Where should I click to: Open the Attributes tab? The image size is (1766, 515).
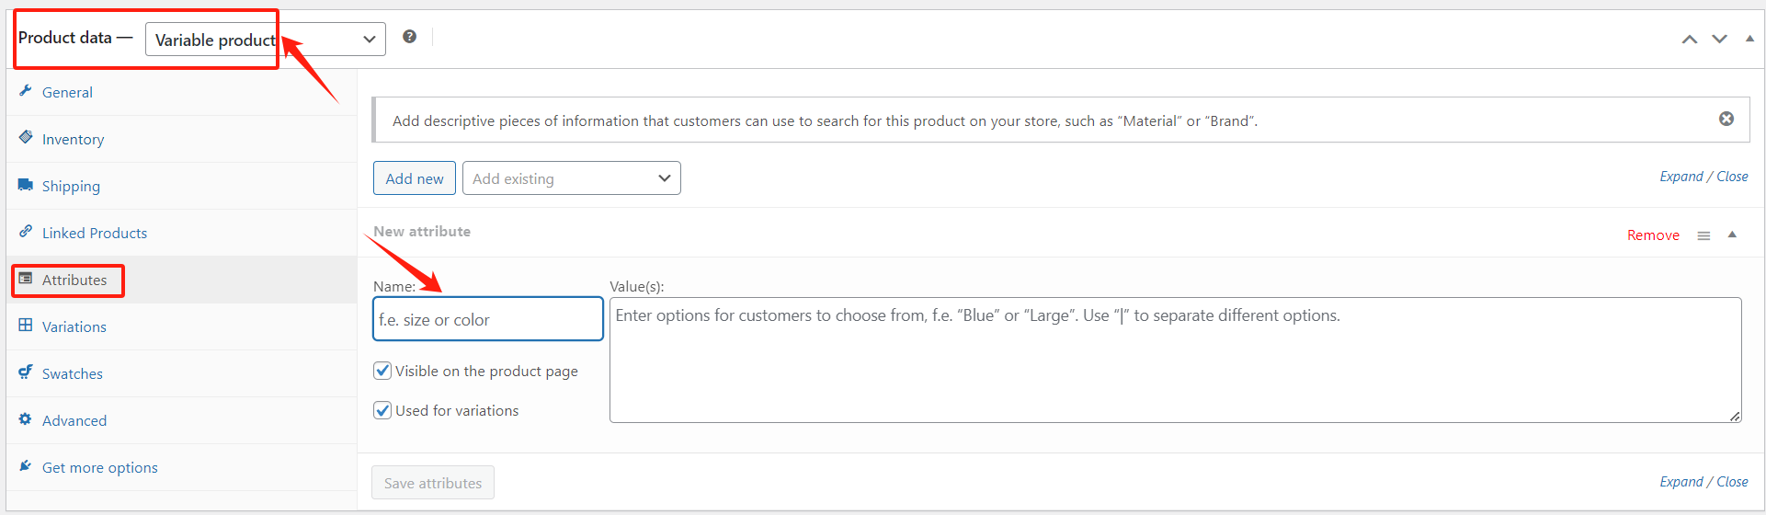pos(74,280)
